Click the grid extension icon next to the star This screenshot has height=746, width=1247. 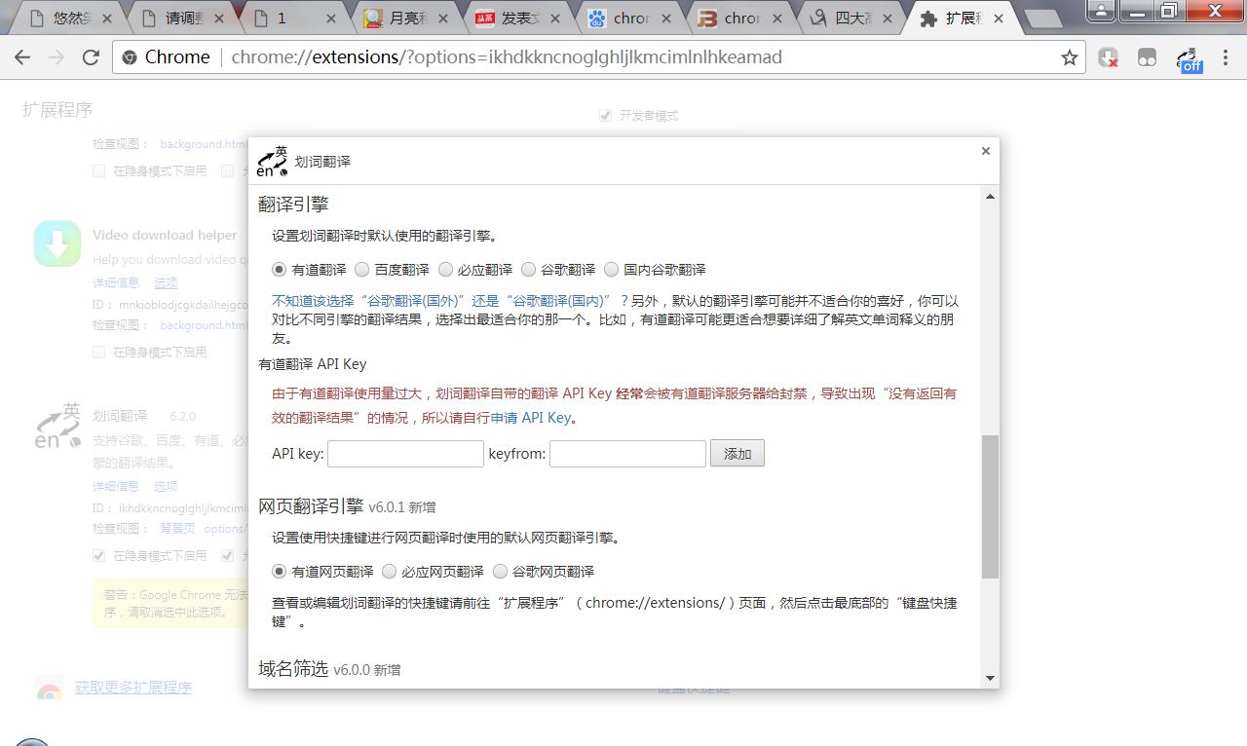point(1148,57)
